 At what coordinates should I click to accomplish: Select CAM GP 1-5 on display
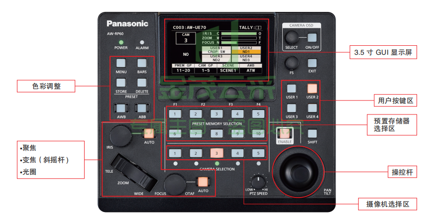click(206, 69)
